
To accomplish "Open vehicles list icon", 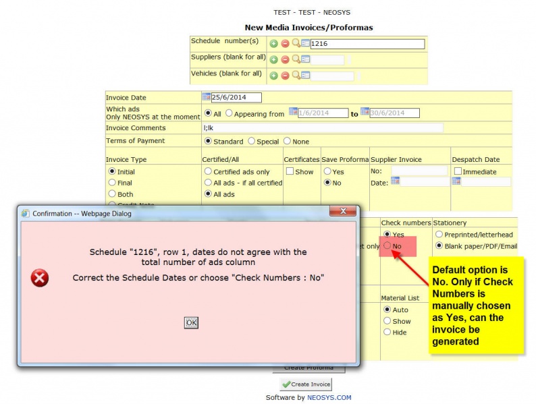I will 305,75.
